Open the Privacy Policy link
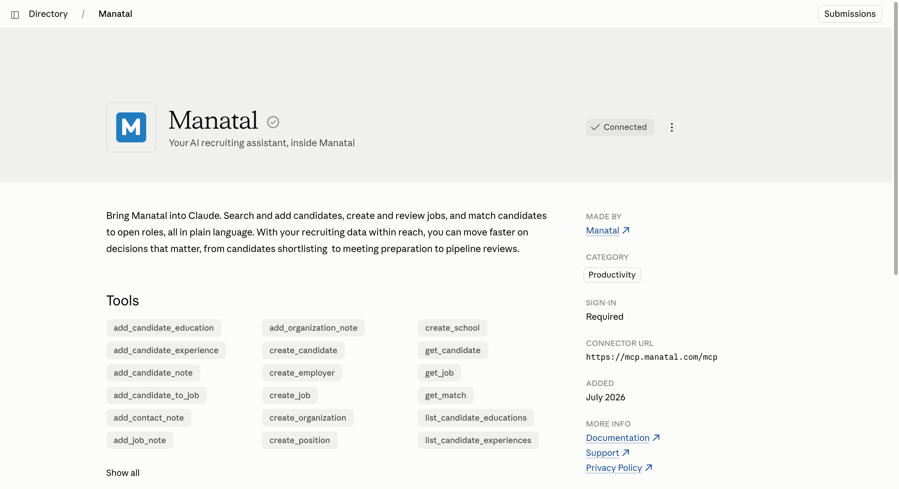Viewport: 899px width, 489px height. (x=614, y=468)
